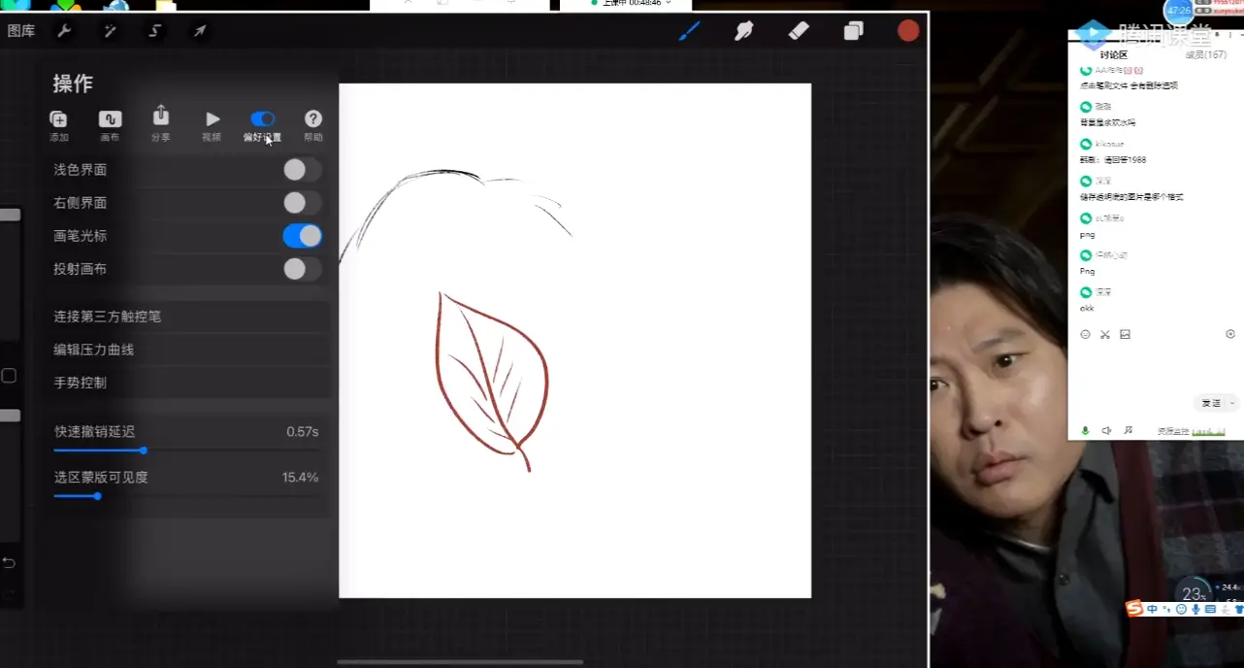Select the Transform arrow tool
The height and width of the screenshot is (668, 1244).
(199, 30)
